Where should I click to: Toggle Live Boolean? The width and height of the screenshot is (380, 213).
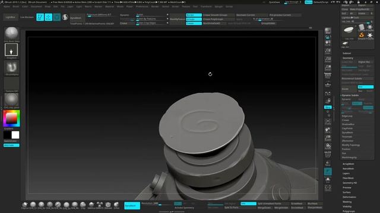27,17
